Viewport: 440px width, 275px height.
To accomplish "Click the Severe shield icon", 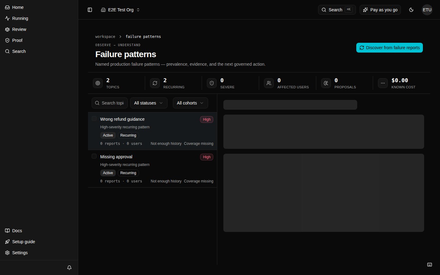I will (x=212, y=83).
